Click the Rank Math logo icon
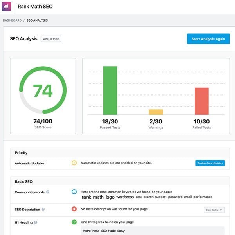 tap(7, 7)
